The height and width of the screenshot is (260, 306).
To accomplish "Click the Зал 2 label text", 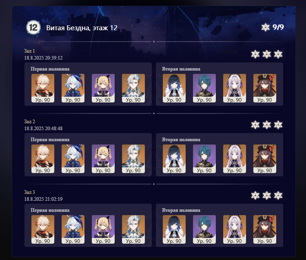I will 29,121.
